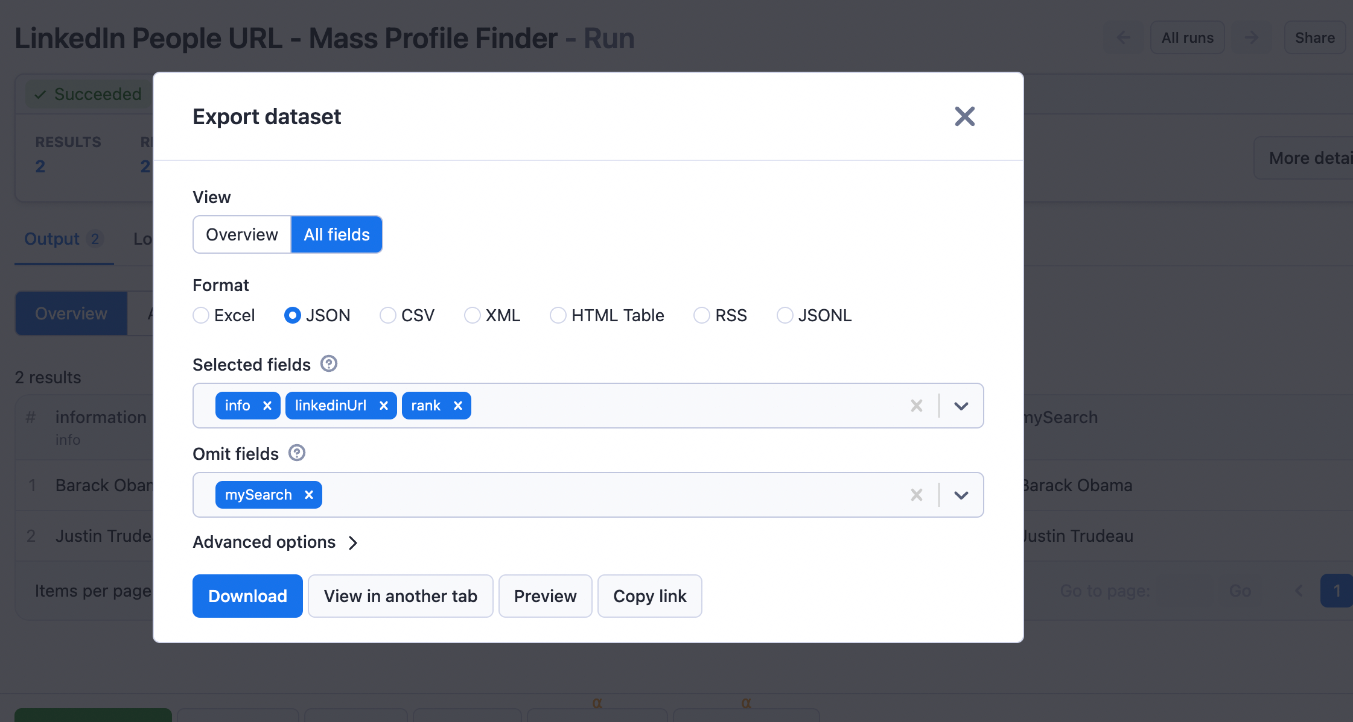Expand the Omit fields dropdown
This screenshot has height=722, width=1353.
[961, 494]
